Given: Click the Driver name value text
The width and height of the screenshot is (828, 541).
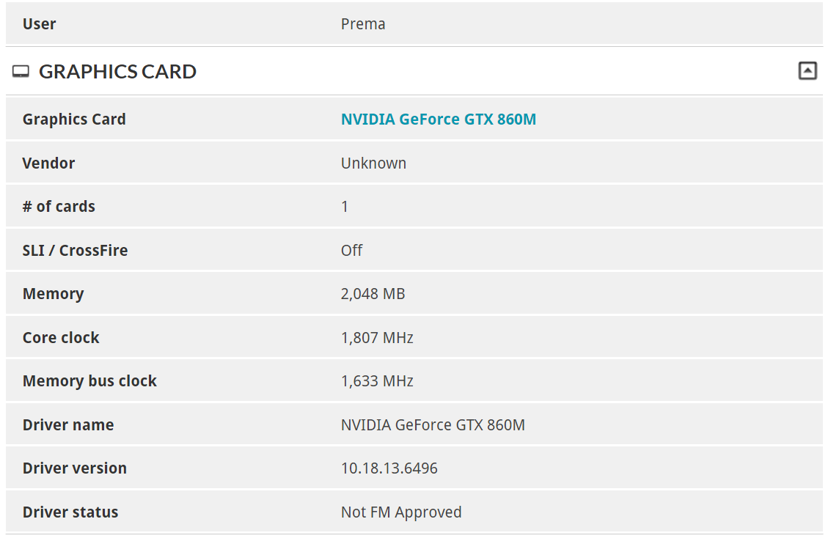Looking at the screenshot, I should [433, 425].
